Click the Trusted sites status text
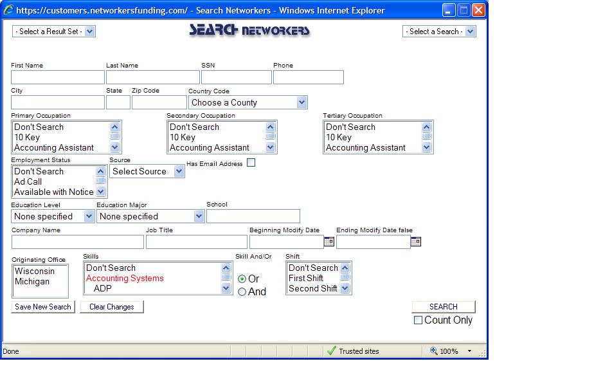612x386 pixels. tap(359, 351)
